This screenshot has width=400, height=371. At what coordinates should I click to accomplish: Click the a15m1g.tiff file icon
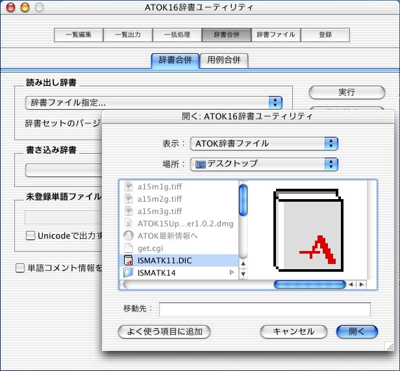coord(129,186)
